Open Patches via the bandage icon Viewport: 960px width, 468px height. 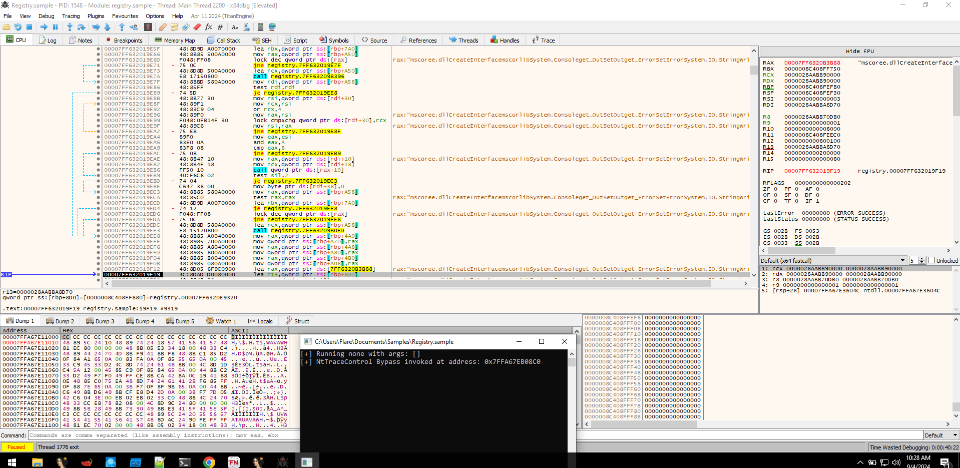[163, 27]
